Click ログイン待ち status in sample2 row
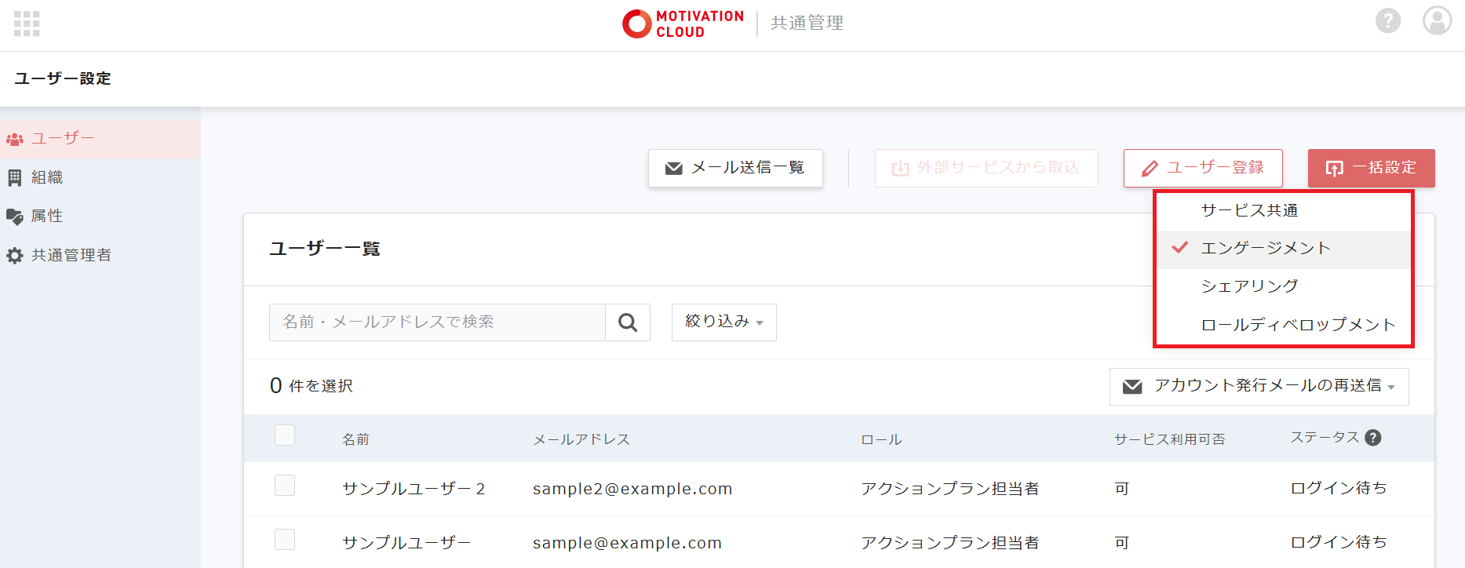Screen dimensions: 1465x568 [x=1339, y=488]
